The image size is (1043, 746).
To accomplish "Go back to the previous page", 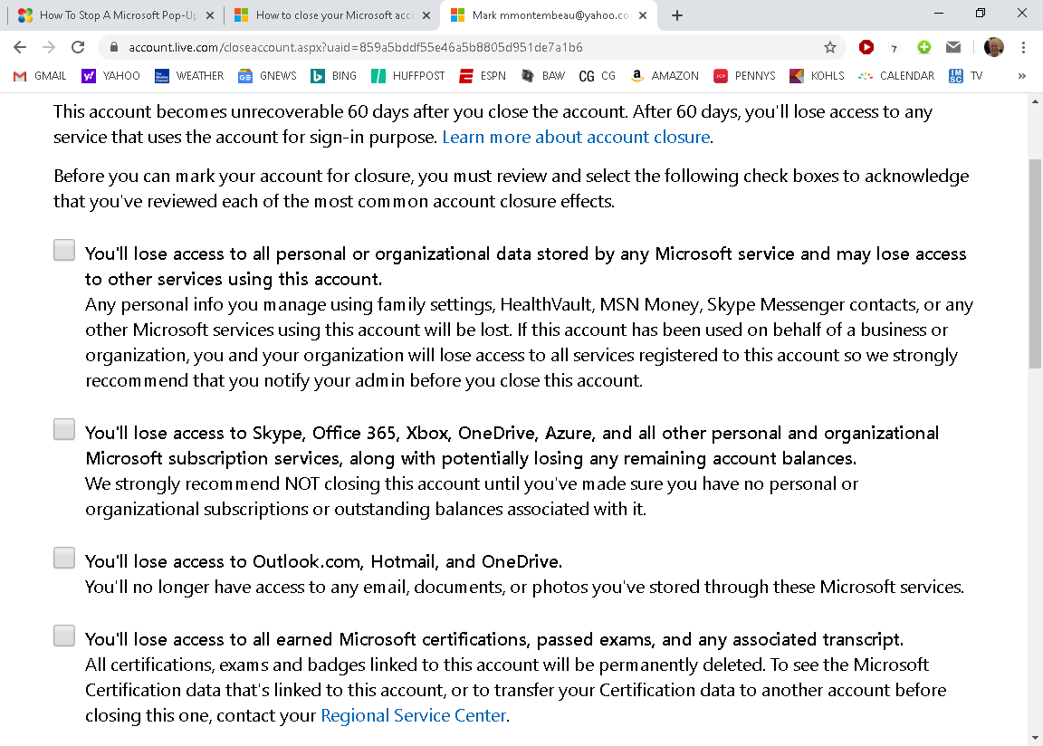I will click(20, 47).
